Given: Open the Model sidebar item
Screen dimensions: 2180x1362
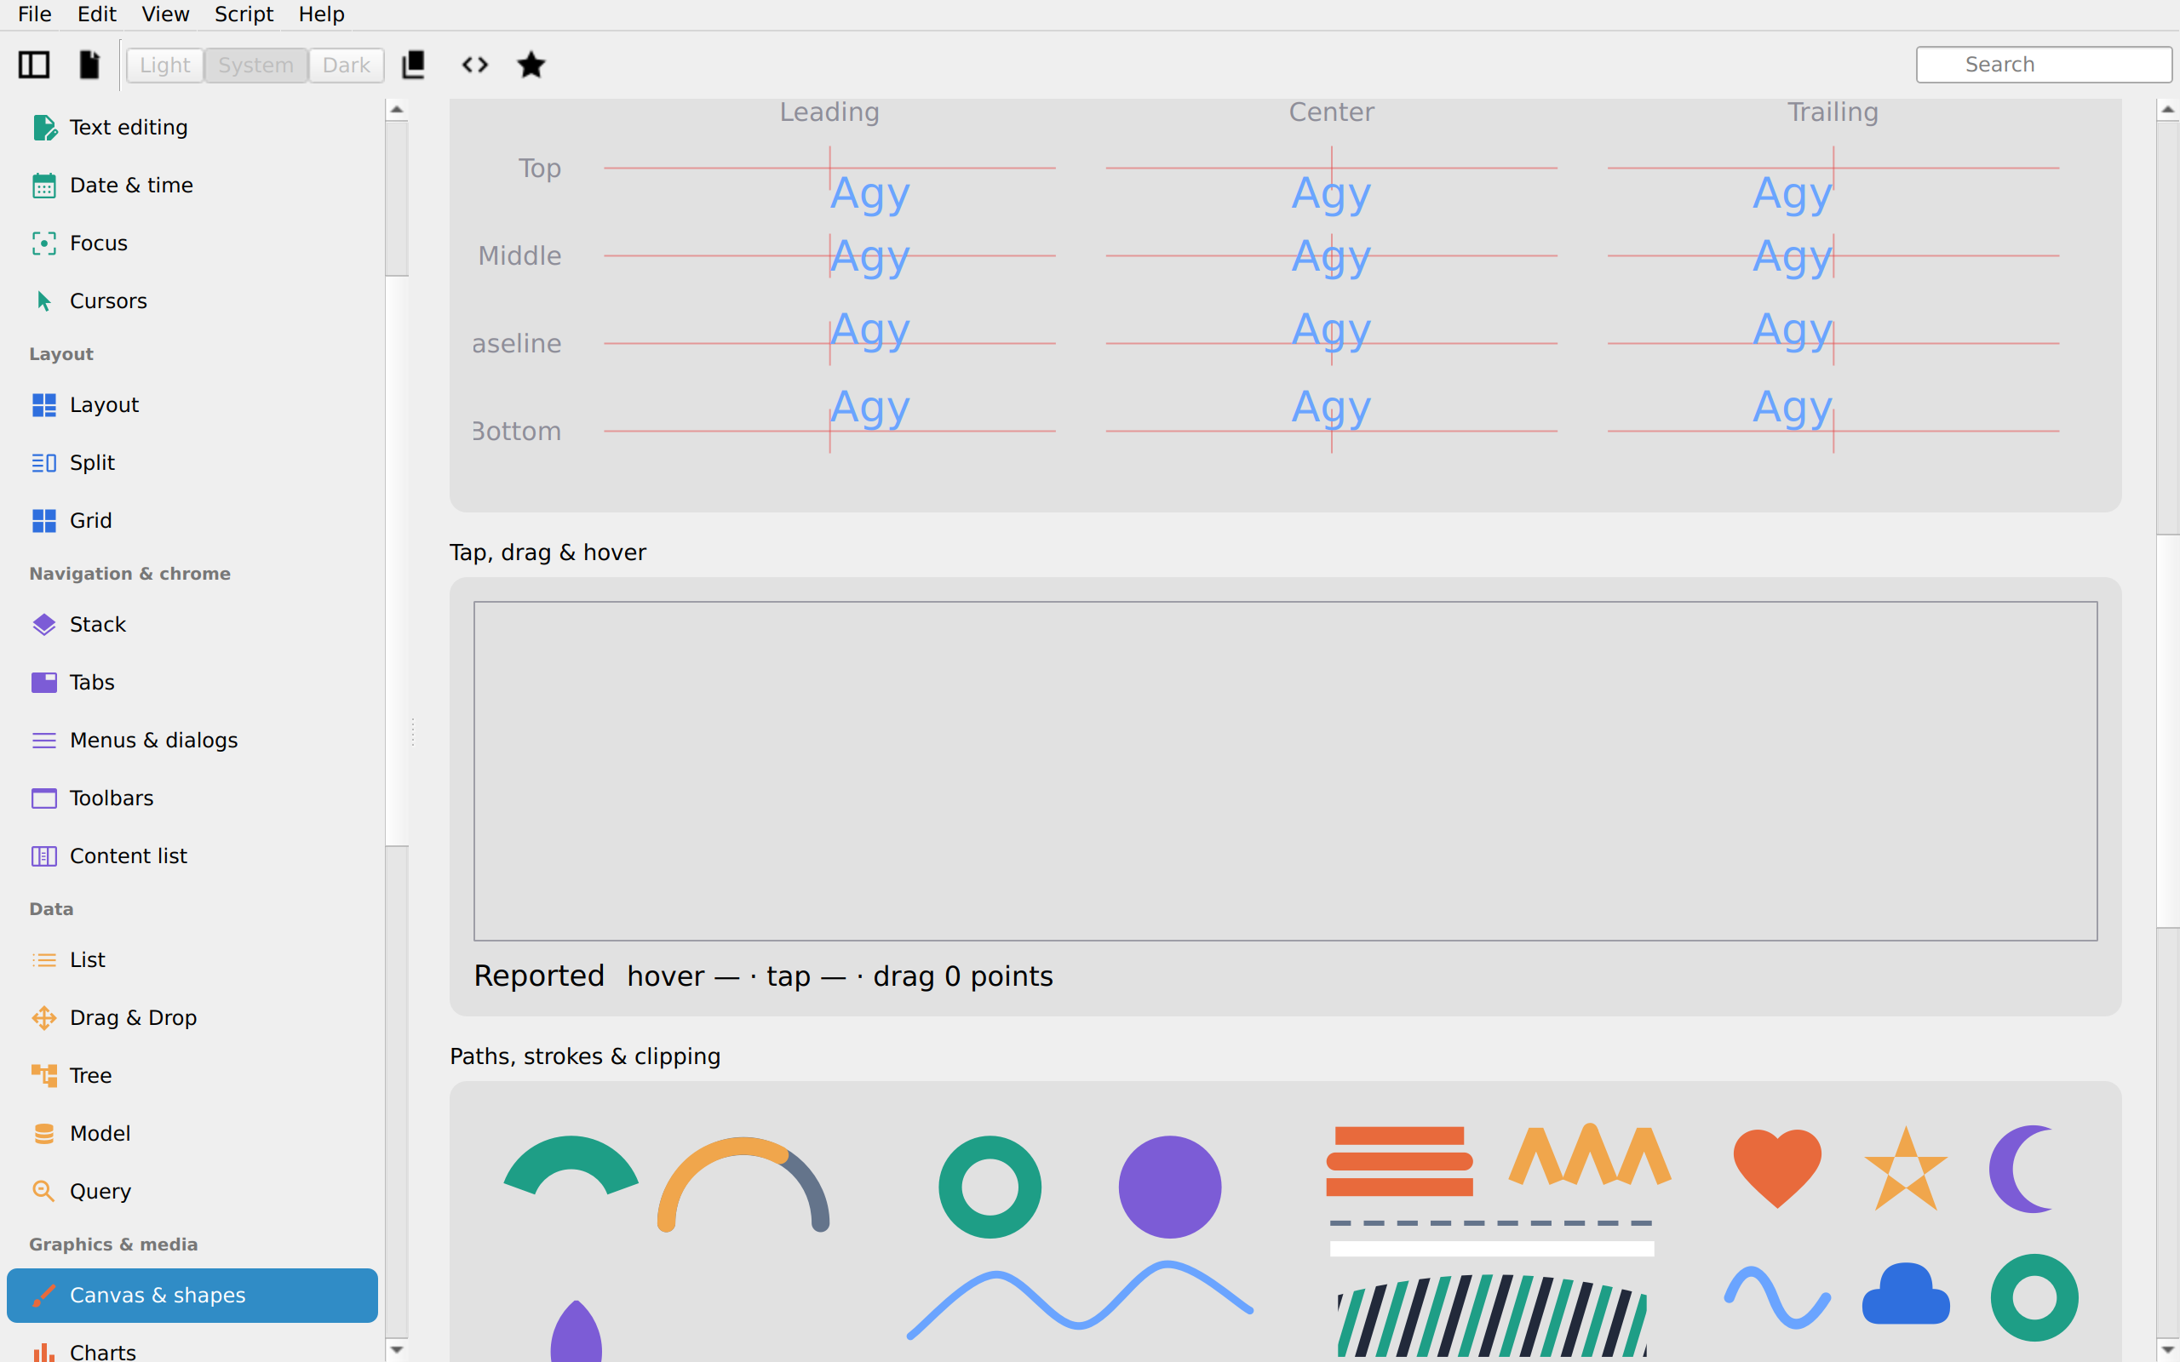Looking at the screenshot, I should point(192,1133).
